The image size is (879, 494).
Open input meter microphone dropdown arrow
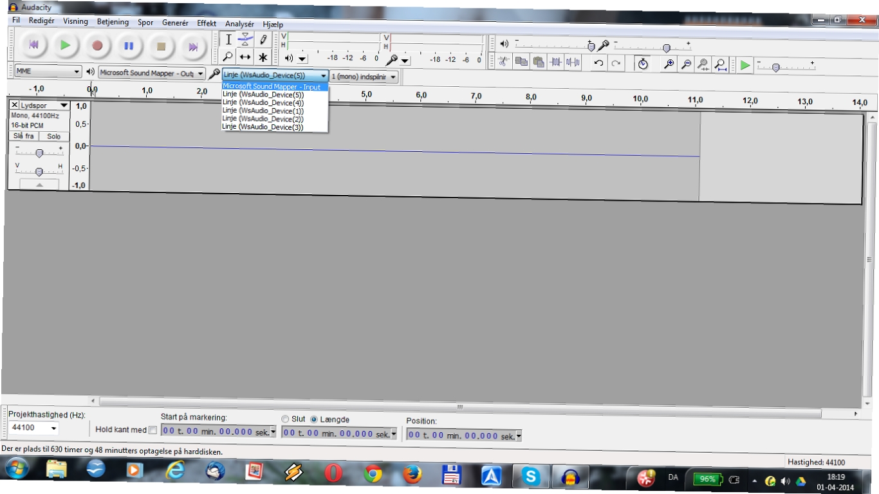[x=405, y=60]
